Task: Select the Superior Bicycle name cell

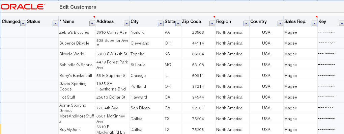Action: pos(77,43)
